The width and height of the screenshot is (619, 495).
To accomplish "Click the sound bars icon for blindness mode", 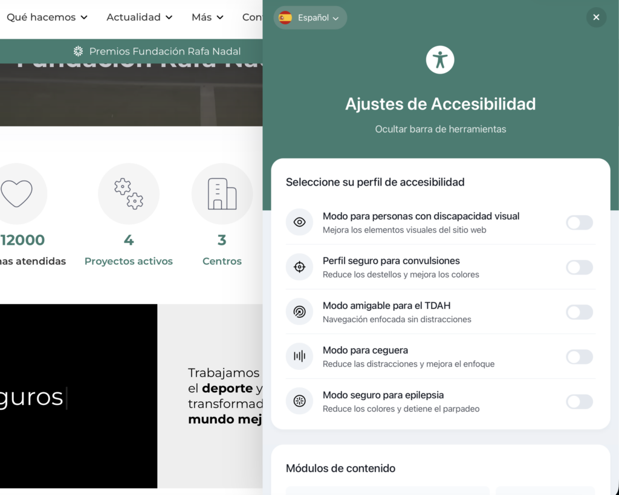I will coord(299,357).
